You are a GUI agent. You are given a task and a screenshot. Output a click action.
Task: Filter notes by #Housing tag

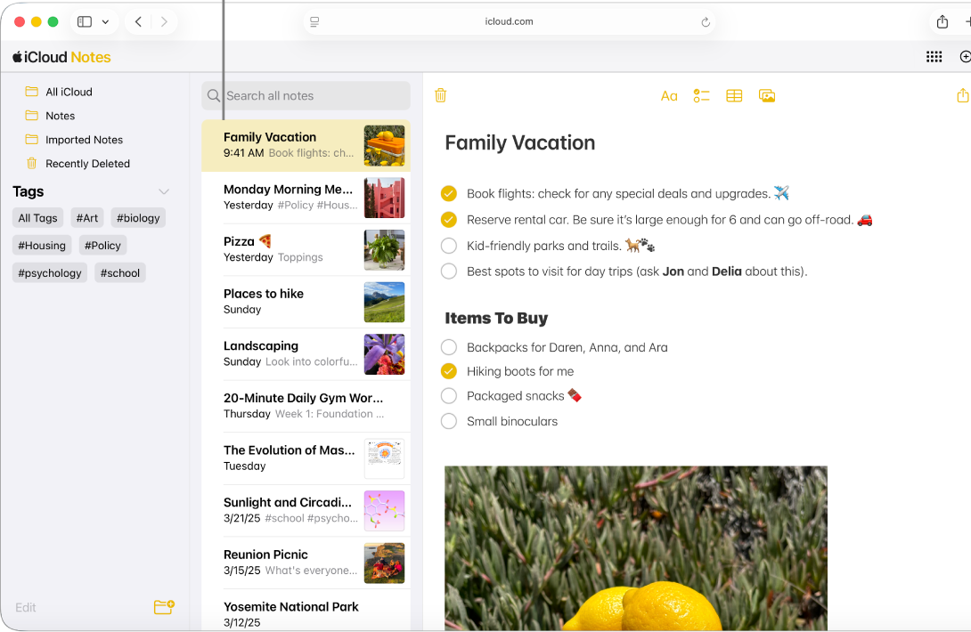tap(42, 245)
